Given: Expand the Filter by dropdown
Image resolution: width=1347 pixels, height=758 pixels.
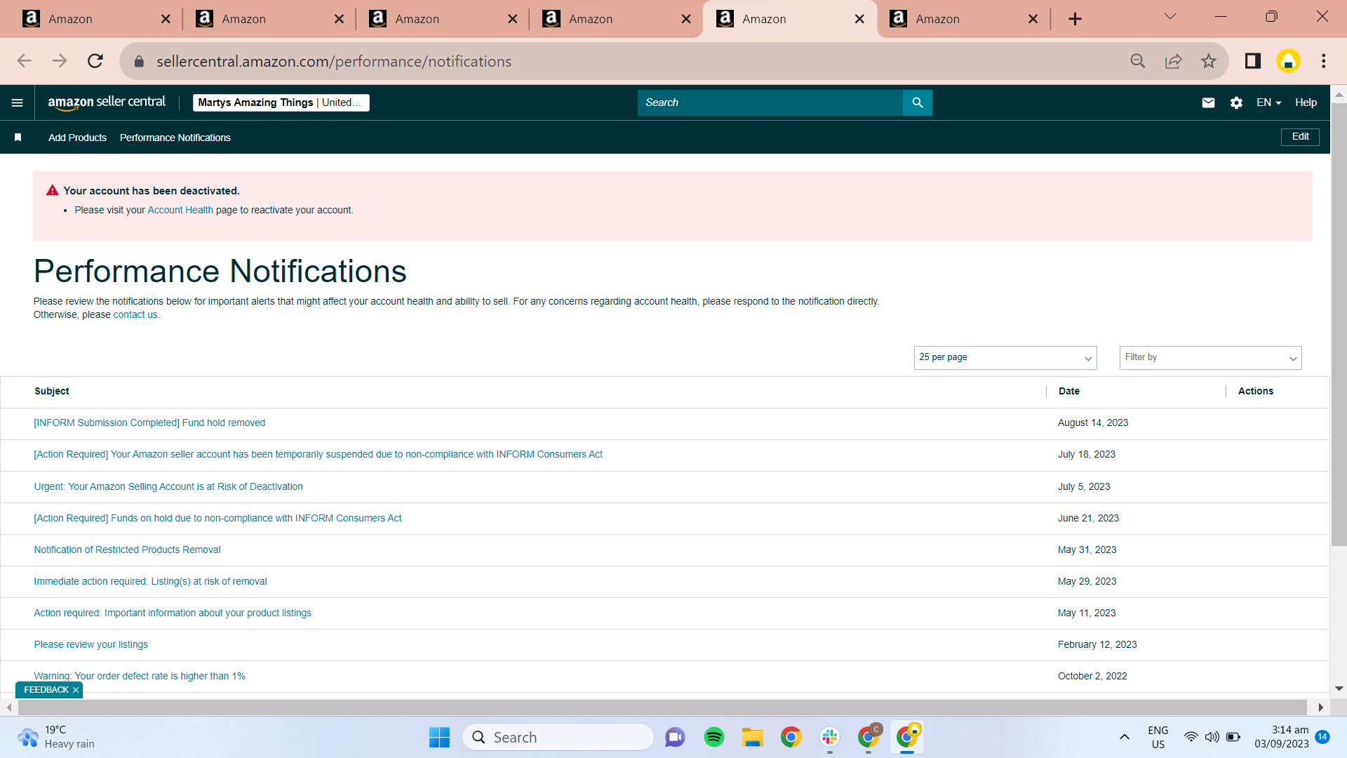Looking at the screenshot, I should (1211, 358).
